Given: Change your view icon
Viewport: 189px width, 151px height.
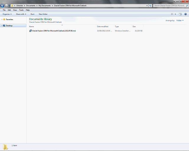Looking at the screenshot, I should [172, 14].
